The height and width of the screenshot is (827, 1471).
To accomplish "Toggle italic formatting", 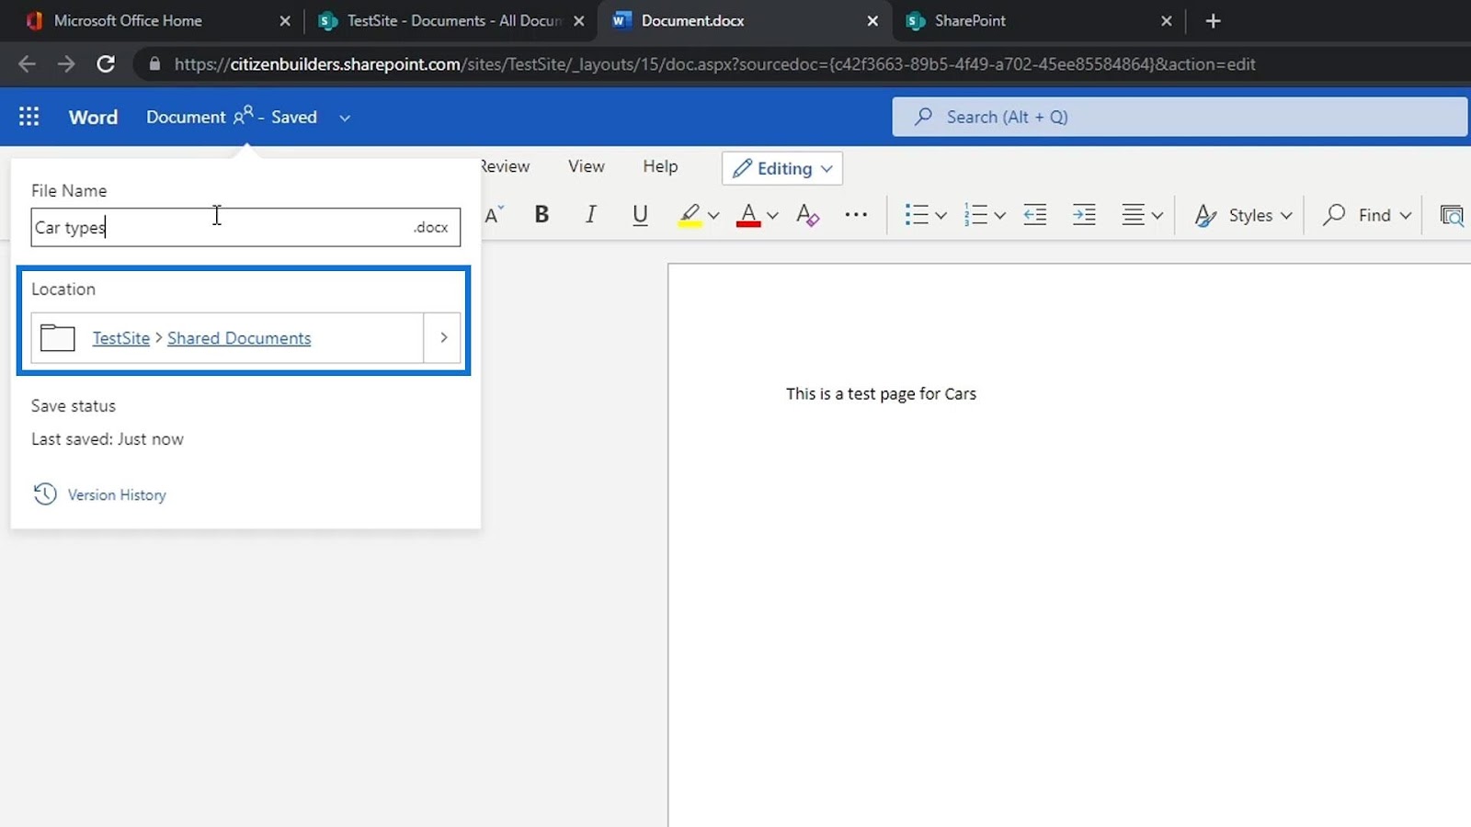I will (590, 215).
